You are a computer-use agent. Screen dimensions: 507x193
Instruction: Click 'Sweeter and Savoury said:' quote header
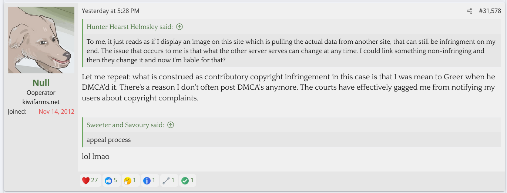(x=125, y=125)
